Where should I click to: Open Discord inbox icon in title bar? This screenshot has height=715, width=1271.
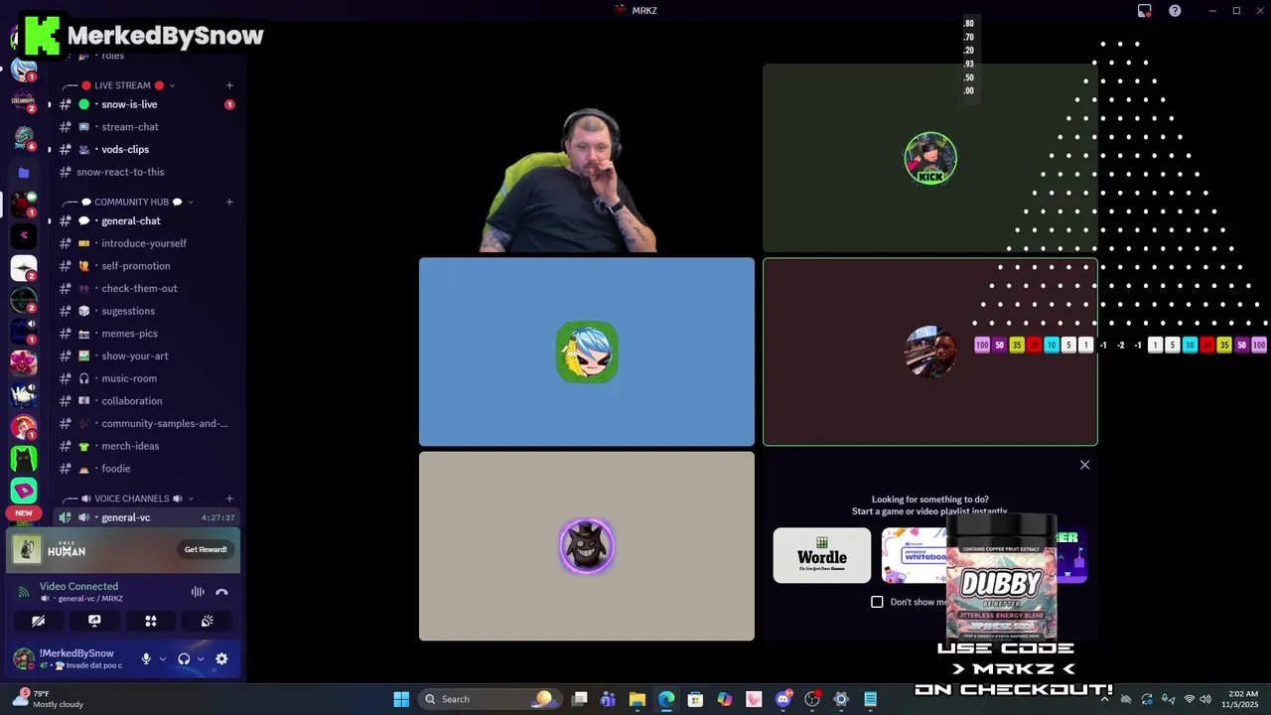tap(1145, 11)
